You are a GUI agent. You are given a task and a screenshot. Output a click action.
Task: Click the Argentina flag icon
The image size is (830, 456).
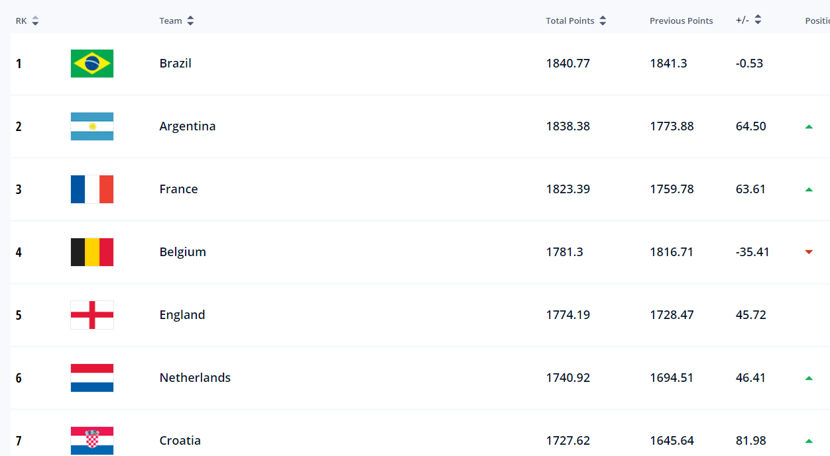[x=92, y=126]
